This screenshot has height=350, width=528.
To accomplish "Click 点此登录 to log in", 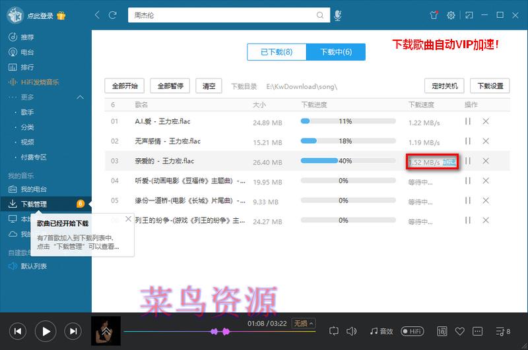I will (x=40, y=16).
